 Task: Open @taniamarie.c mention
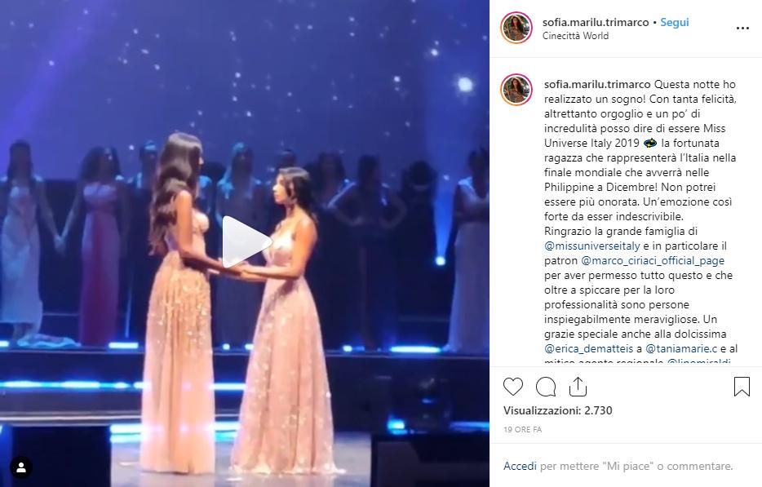click(x=681, y=348)
